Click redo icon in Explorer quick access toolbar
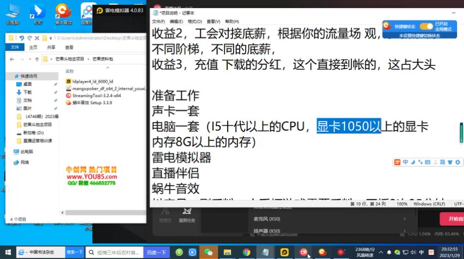Image resolution: width=464 pixels, height=259 pixels. click(29, 38)
